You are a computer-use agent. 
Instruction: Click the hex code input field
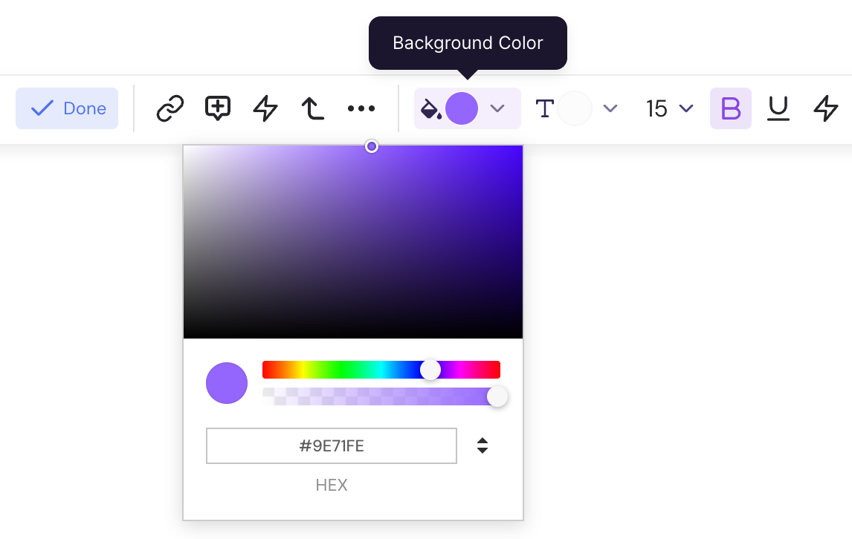[x=332, y=445]
